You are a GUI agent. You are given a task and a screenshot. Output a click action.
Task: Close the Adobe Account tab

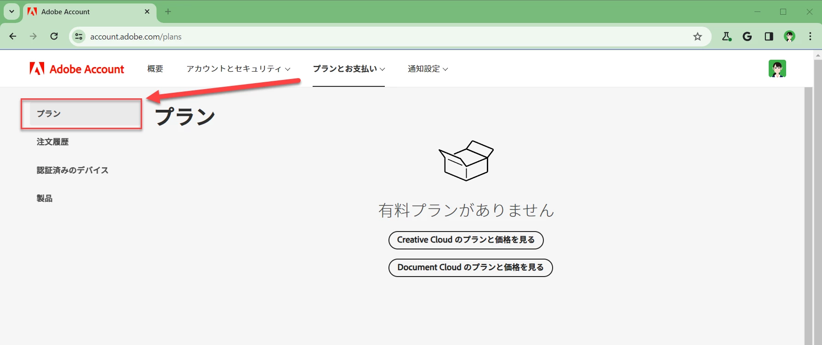[x=147, y=11]
